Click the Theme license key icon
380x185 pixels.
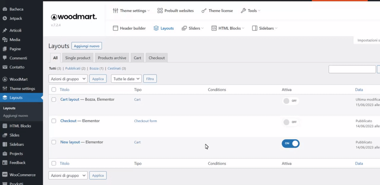[x=204, y=11]
